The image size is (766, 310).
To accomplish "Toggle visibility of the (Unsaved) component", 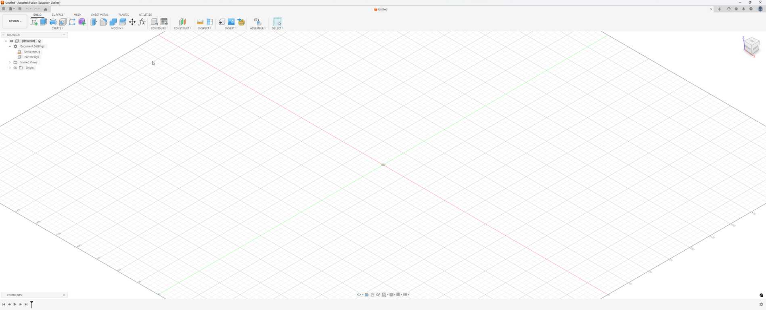I will click(11, 41).
